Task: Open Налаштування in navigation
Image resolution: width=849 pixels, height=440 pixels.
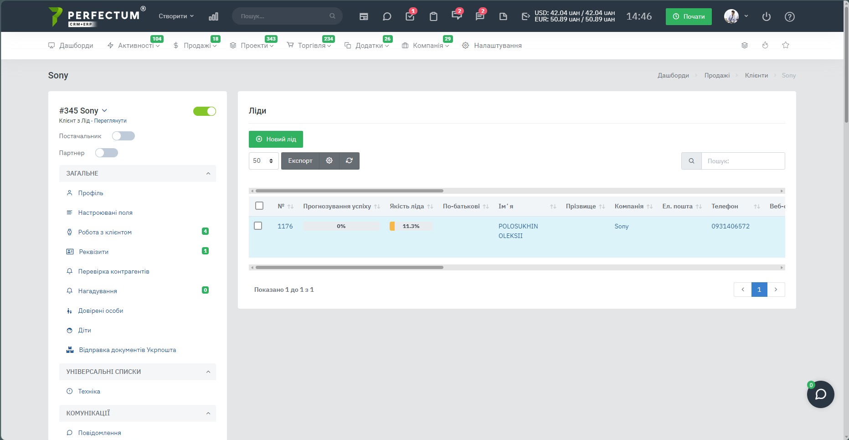Action: point(492,46)
